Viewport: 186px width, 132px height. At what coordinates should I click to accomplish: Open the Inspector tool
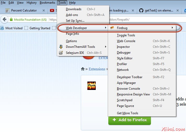(x=142, y=47)
